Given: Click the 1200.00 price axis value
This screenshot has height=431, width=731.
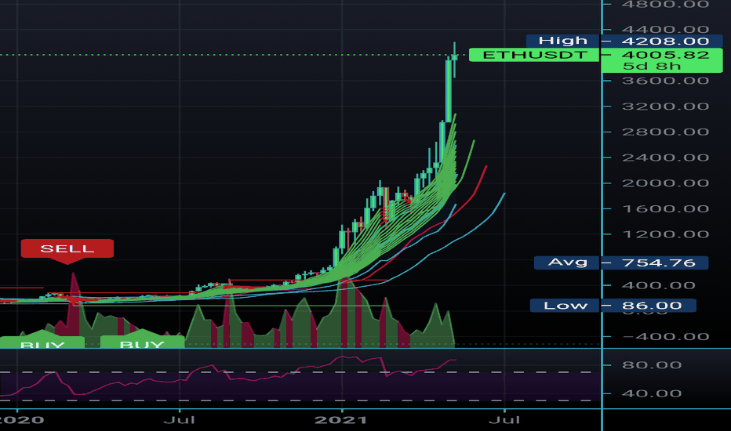Looking at the screenshot, I should pyautogui.click(x=665, y=234).
